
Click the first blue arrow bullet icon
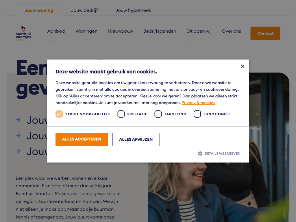(18, 120)
